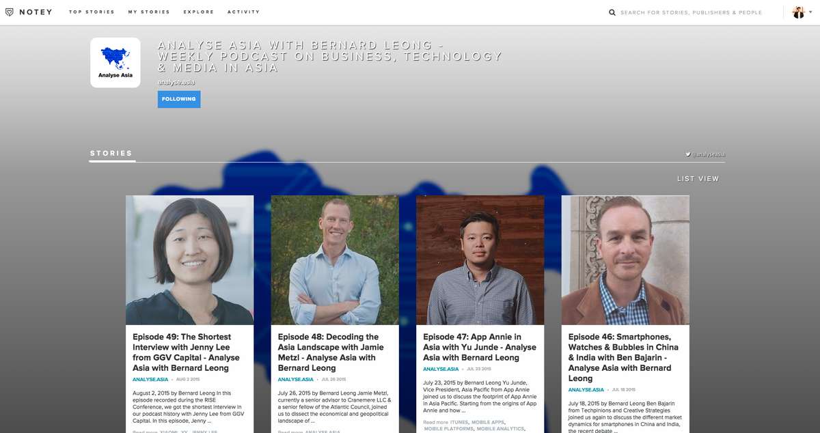
Task: Click the AUG 2 2015 date
Action: [x=188, y=379]
